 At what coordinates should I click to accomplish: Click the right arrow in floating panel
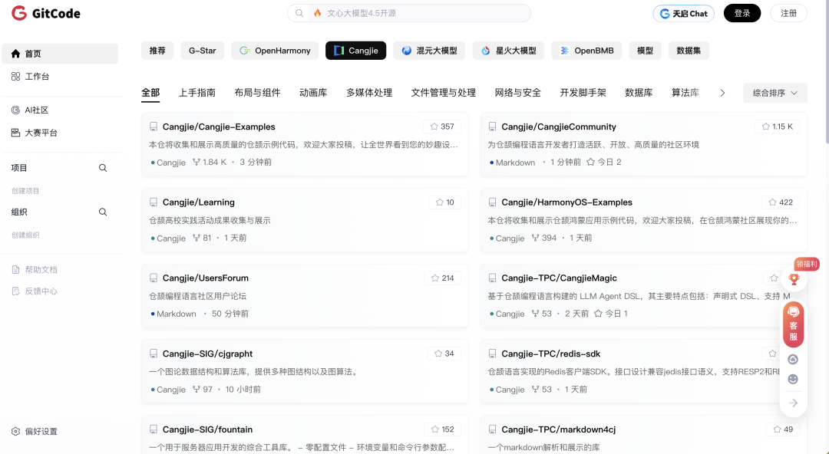[793, 403]
